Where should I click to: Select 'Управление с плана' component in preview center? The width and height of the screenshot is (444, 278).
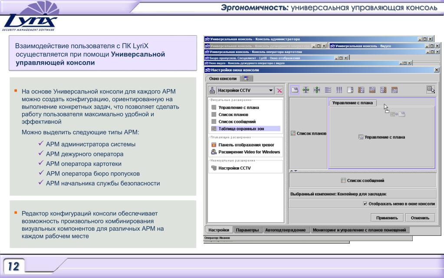(382, 137)
